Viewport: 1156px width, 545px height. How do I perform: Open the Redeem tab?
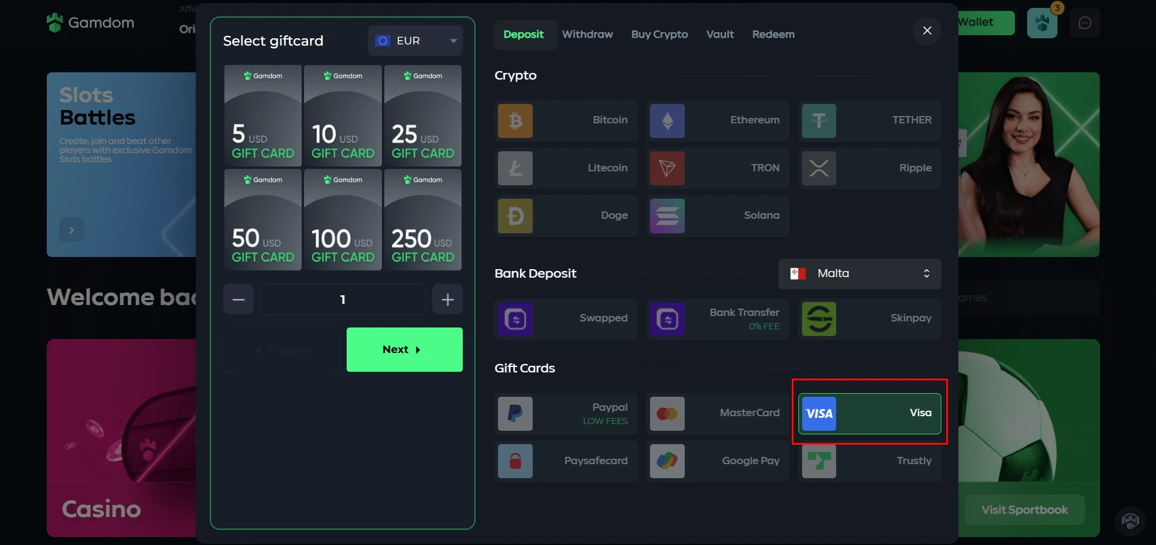pos(774,35)
